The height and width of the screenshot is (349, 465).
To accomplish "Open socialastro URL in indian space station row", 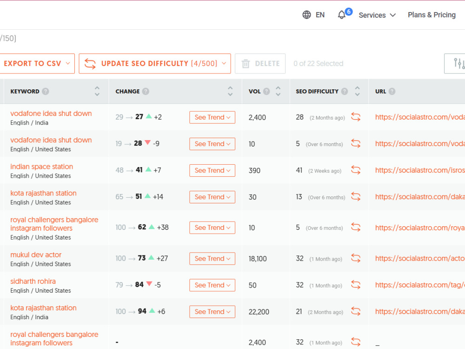I will pos(420,170).
